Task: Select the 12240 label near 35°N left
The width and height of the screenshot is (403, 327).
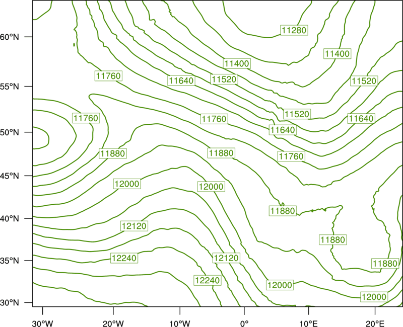Action: (x=124, y=258)
